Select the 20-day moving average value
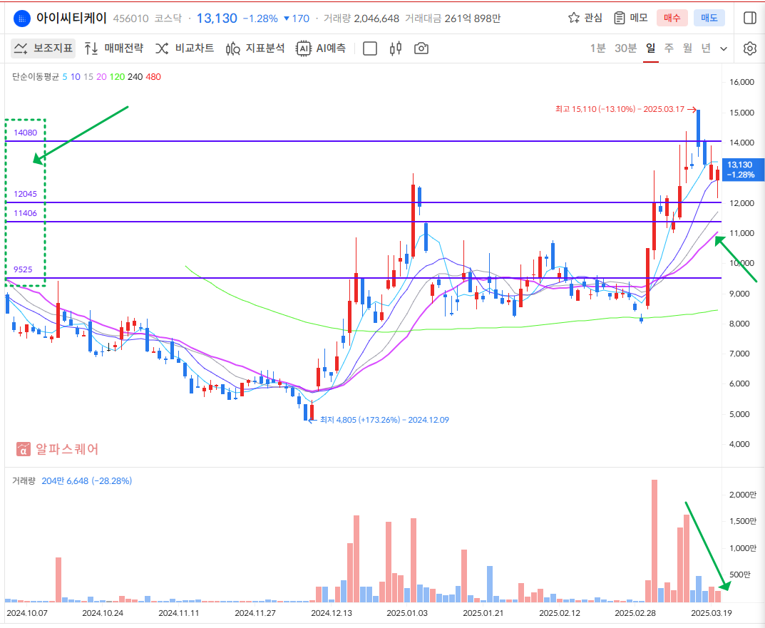The image size is (765, 628). coord(101,76)
